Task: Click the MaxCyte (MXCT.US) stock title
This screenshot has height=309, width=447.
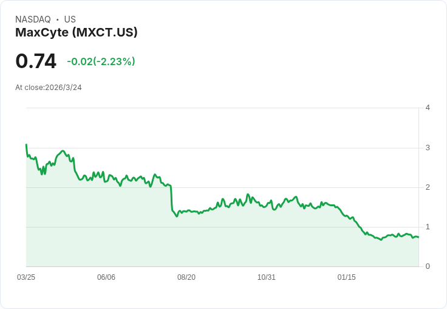Action: click(77, 32)
